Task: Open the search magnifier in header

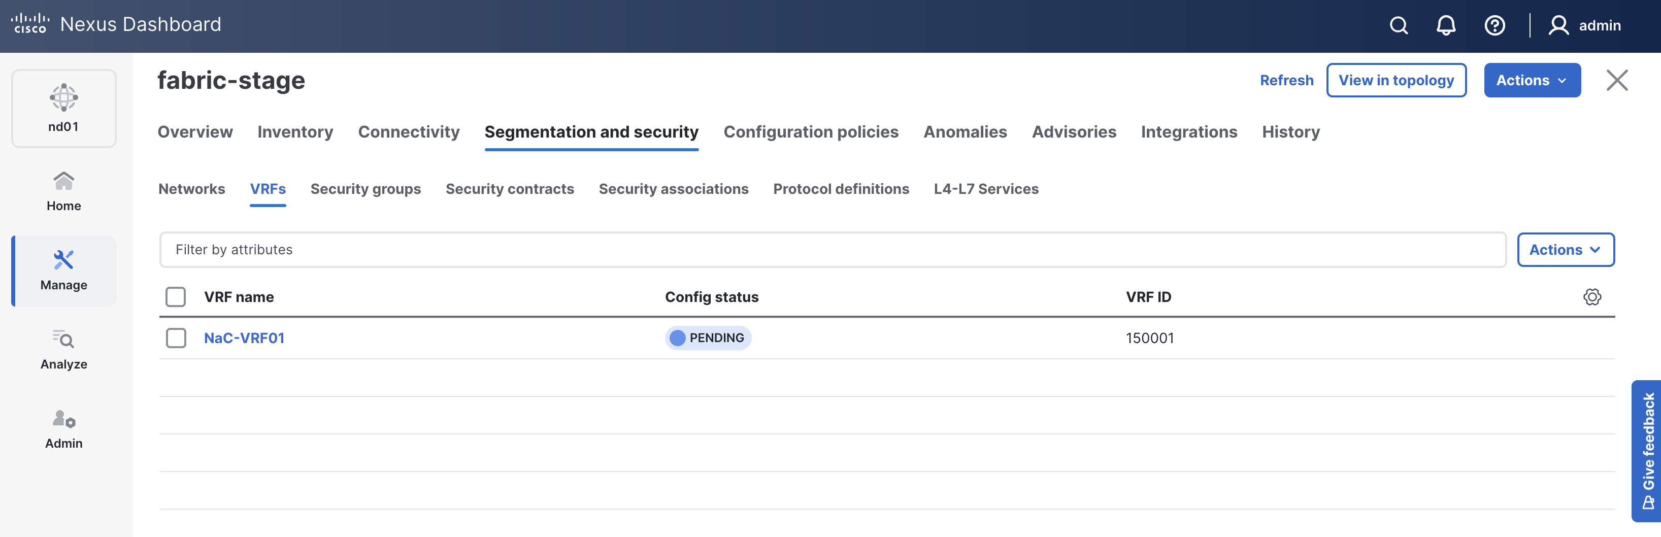Action: tap(1399, 26)
